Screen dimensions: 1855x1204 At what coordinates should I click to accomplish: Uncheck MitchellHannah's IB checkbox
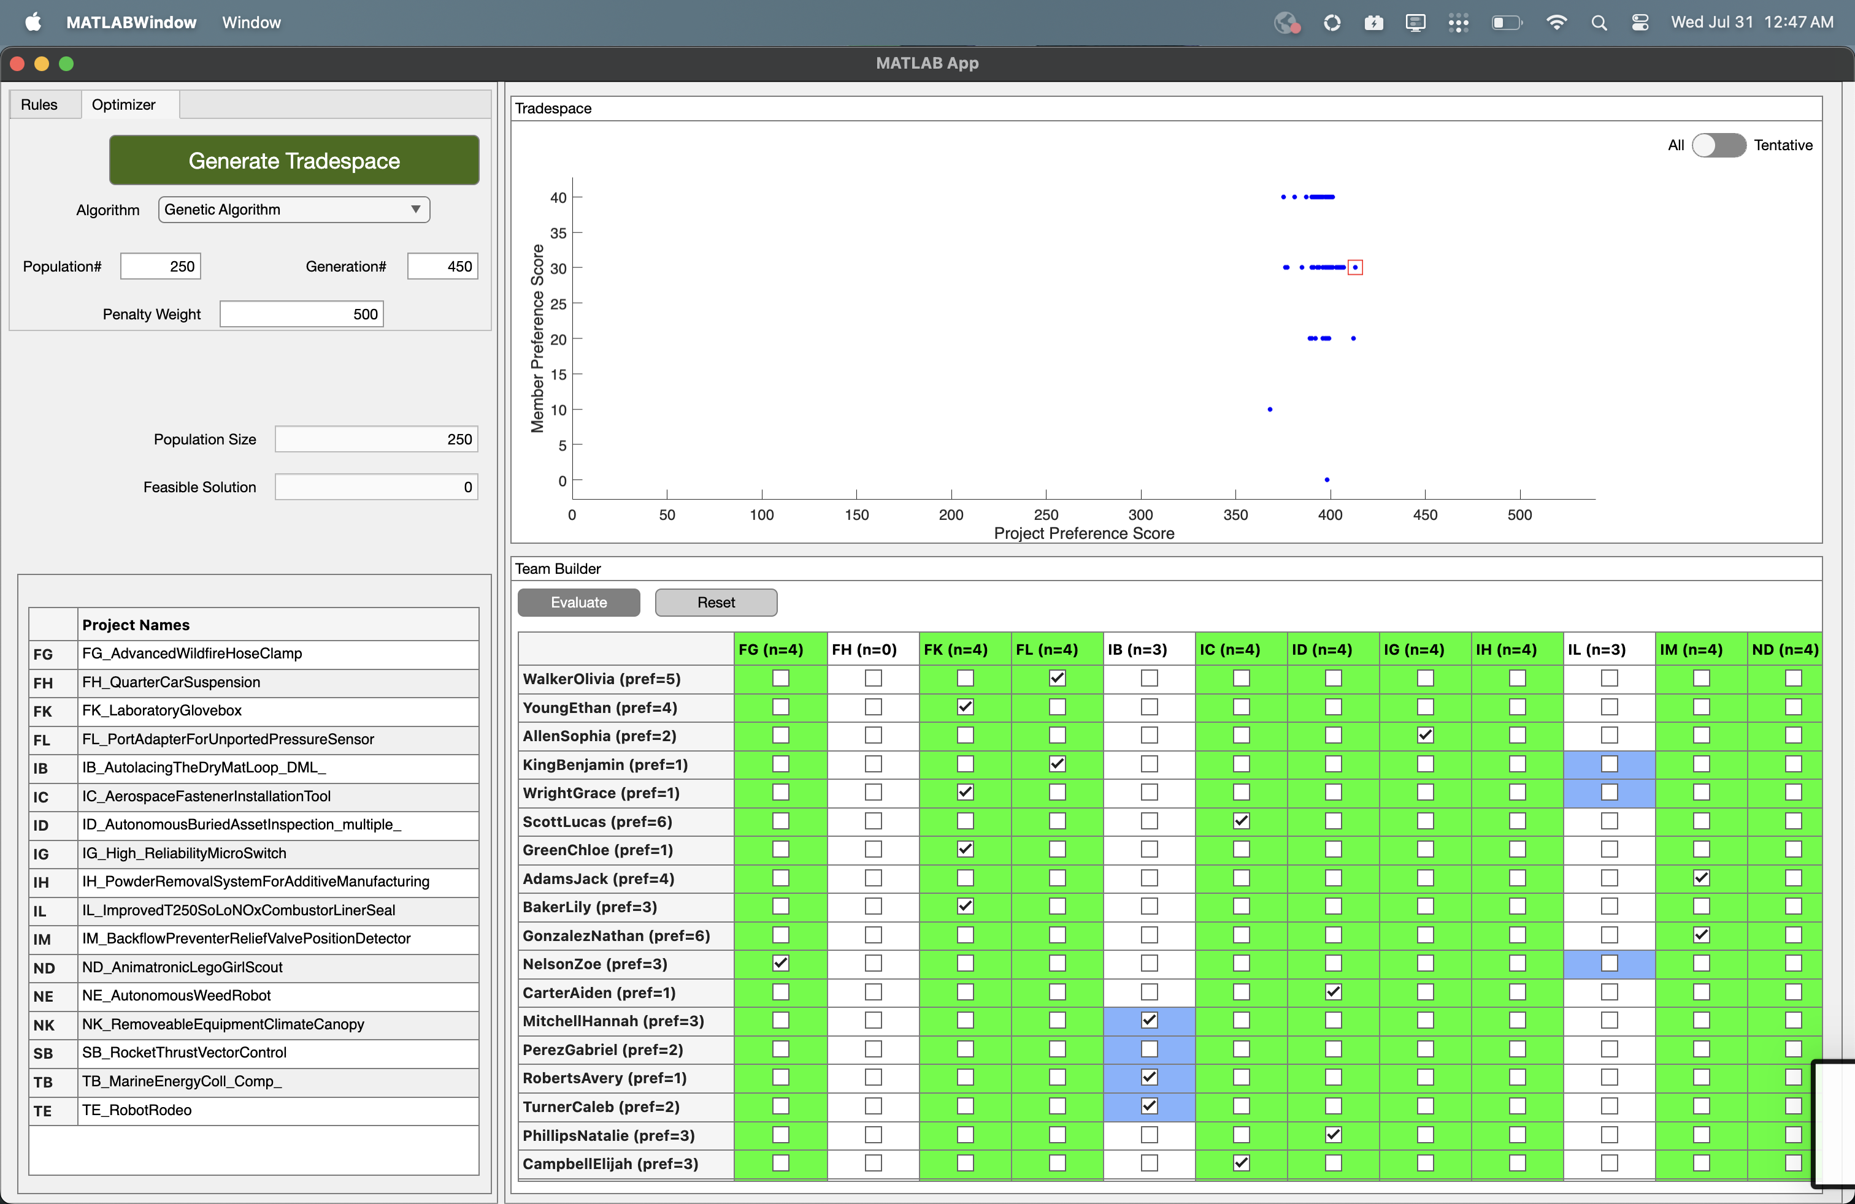(x=1149, y=1021)
